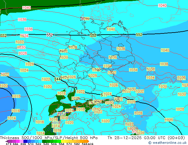The width and height of the screenshot is (188, 145).
Task: Select the dark blue legend swatch
Action: pyautogui.click(x=25, y=141)
